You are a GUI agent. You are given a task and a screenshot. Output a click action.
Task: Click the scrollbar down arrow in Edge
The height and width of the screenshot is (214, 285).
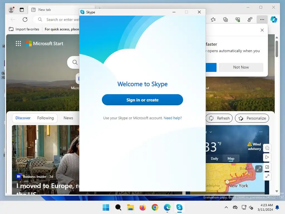277,191
